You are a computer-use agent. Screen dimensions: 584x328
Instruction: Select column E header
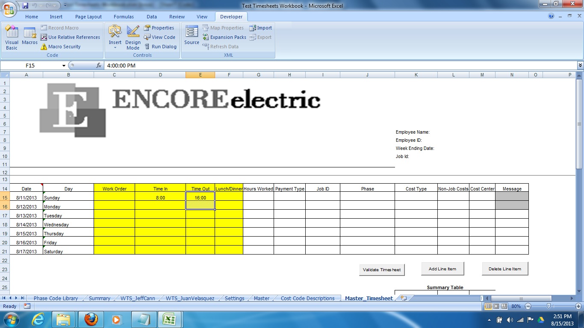200,75
